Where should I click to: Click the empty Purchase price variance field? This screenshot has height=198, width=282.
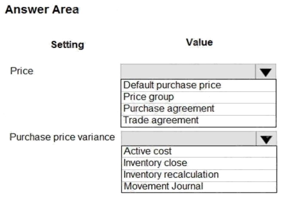point(188,139)
